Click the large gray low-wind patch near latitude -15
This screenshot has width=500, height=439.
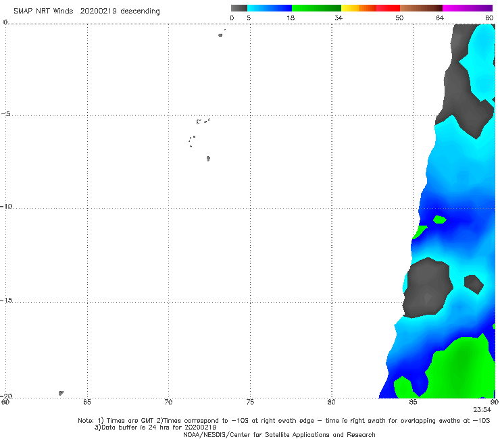(x=427, y=288)
